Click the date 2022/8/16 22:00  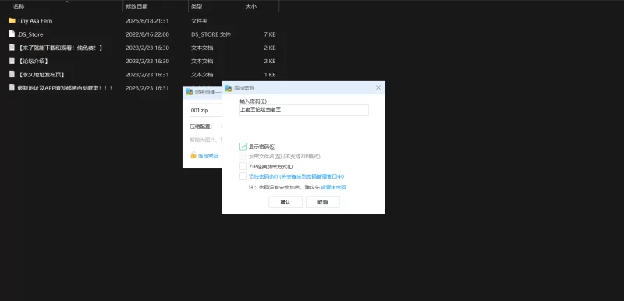click(x=147, y=34)
